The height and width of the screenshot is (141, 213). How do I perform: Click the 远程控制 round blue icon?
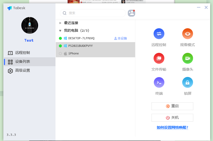[159, 34]
